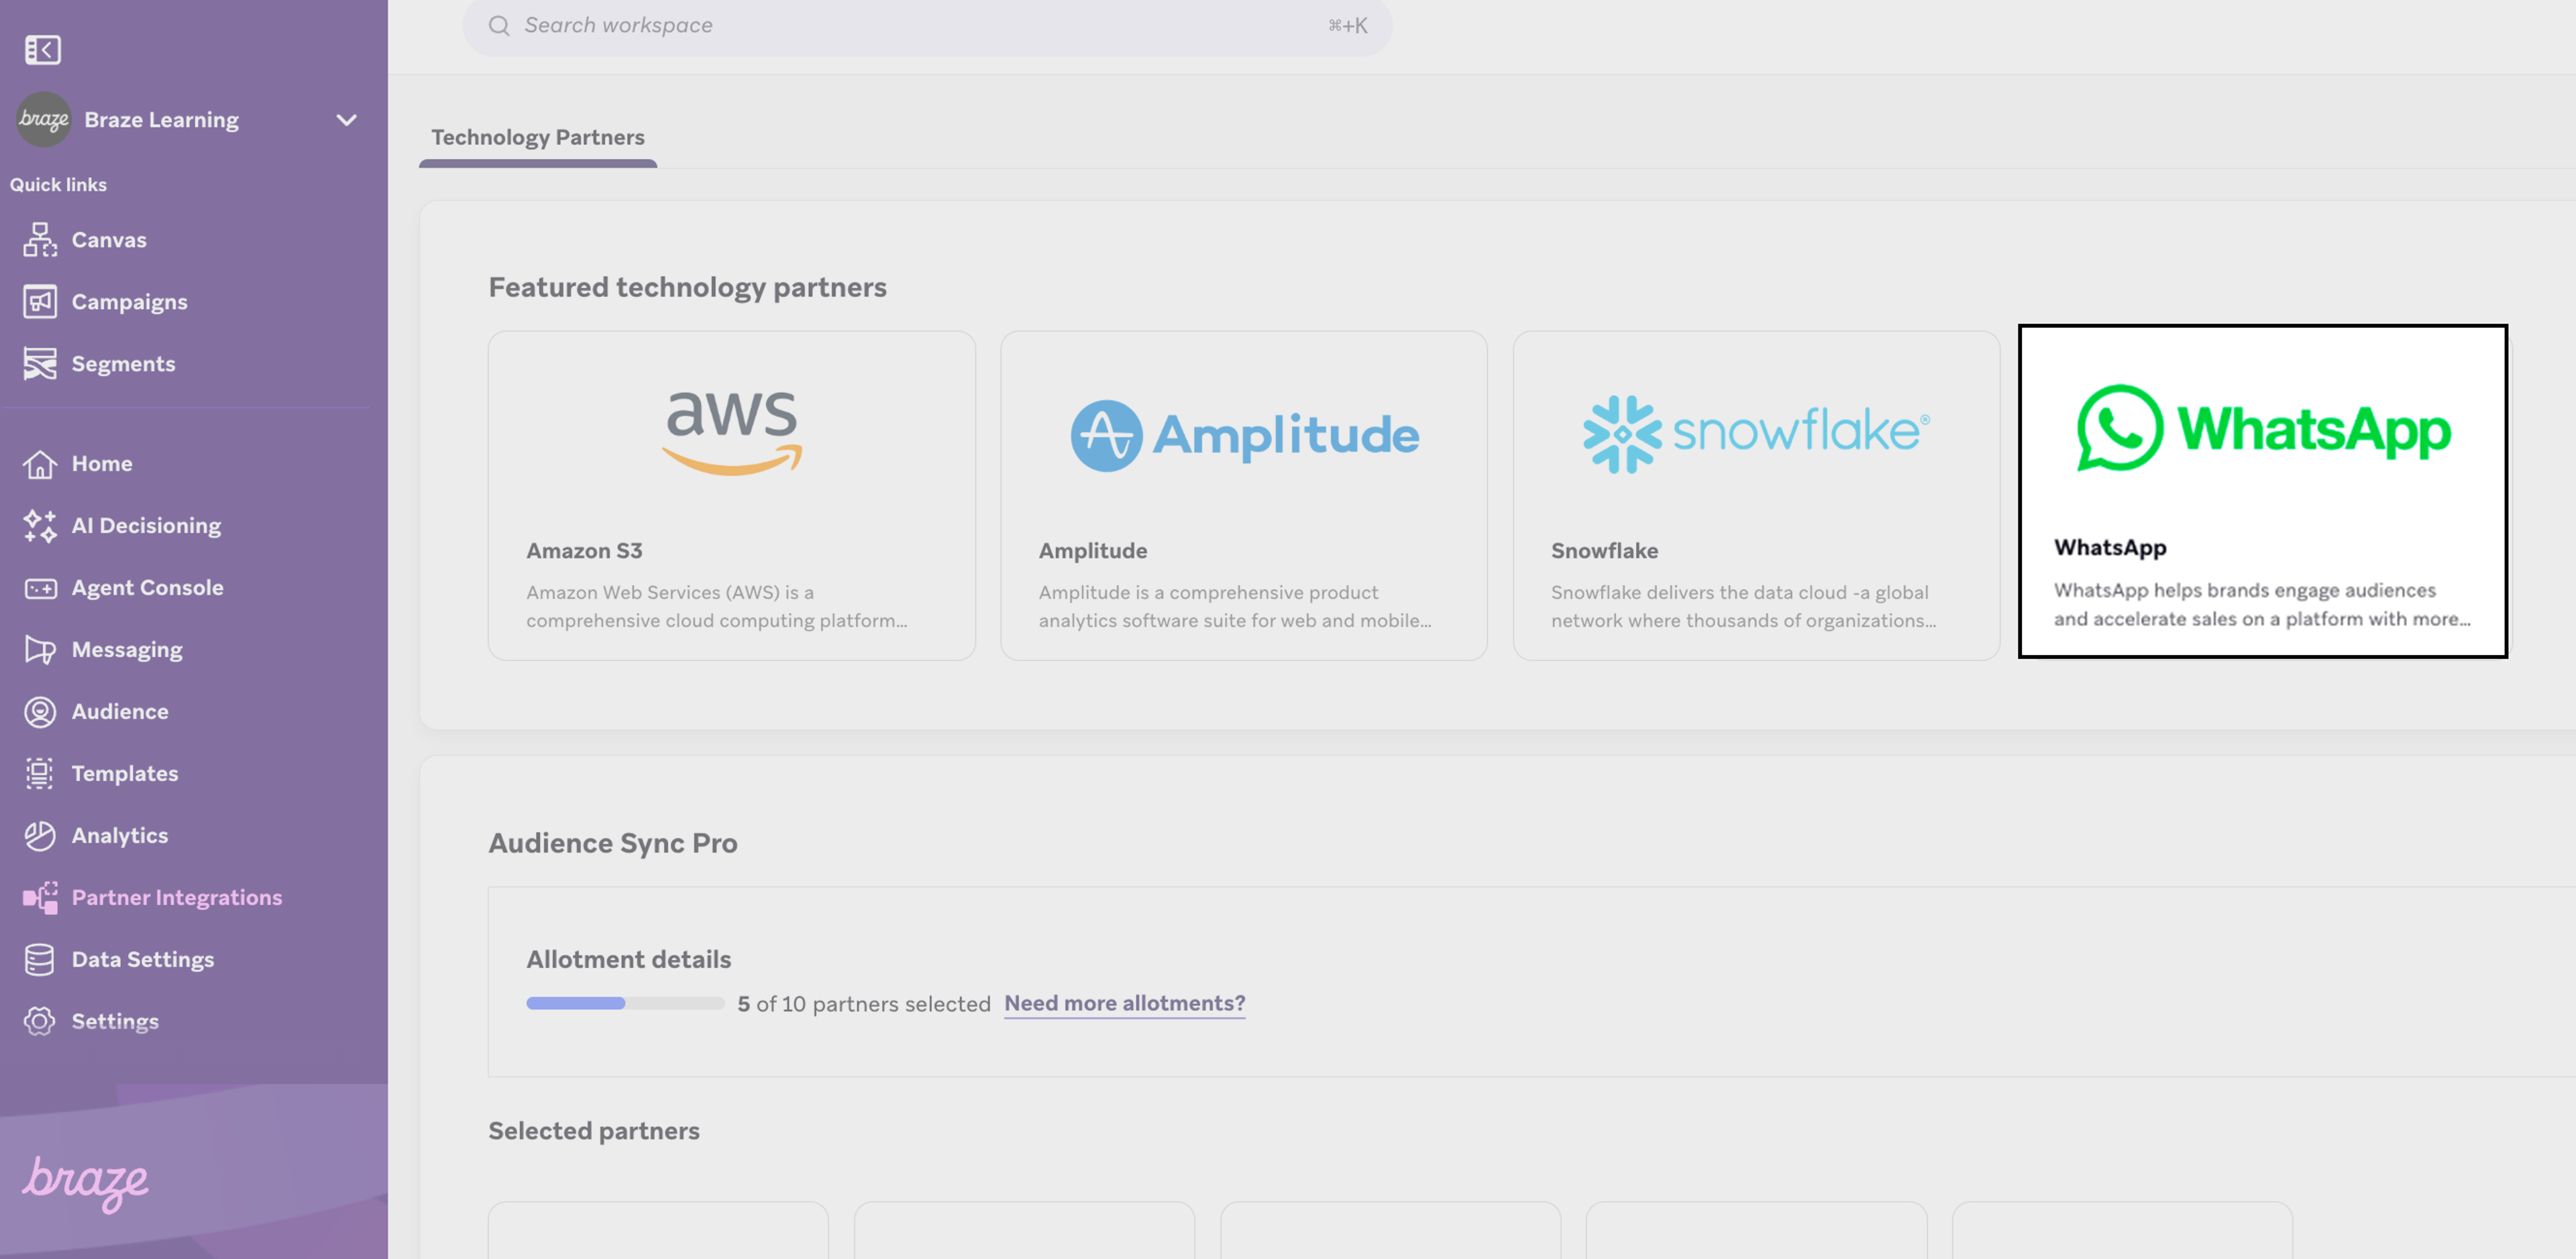Expand the Braze Learning workspace dropdown

point(346,120)
